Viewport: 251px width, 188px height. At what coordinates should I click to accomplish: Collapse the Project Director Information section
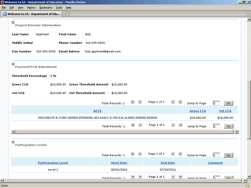[x=13, y=22]
